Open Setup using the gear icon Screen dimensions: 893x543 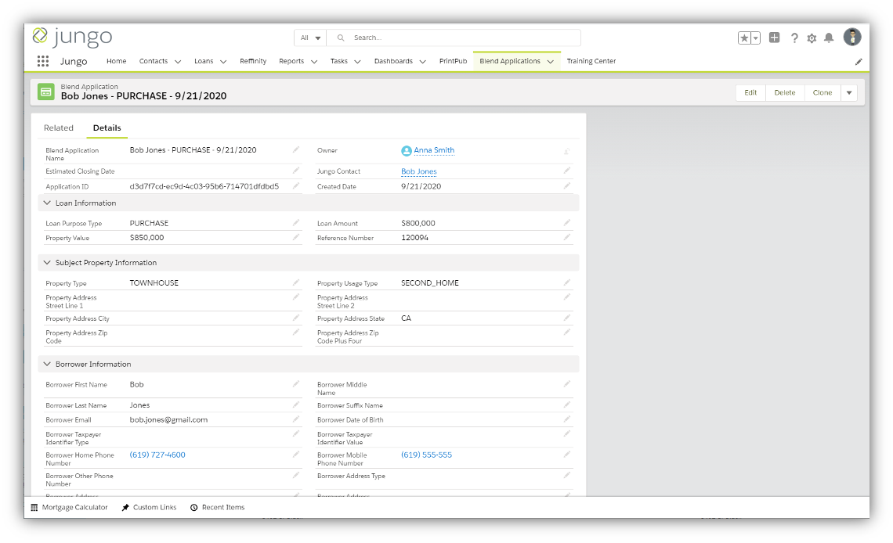[x=812, y=37]
